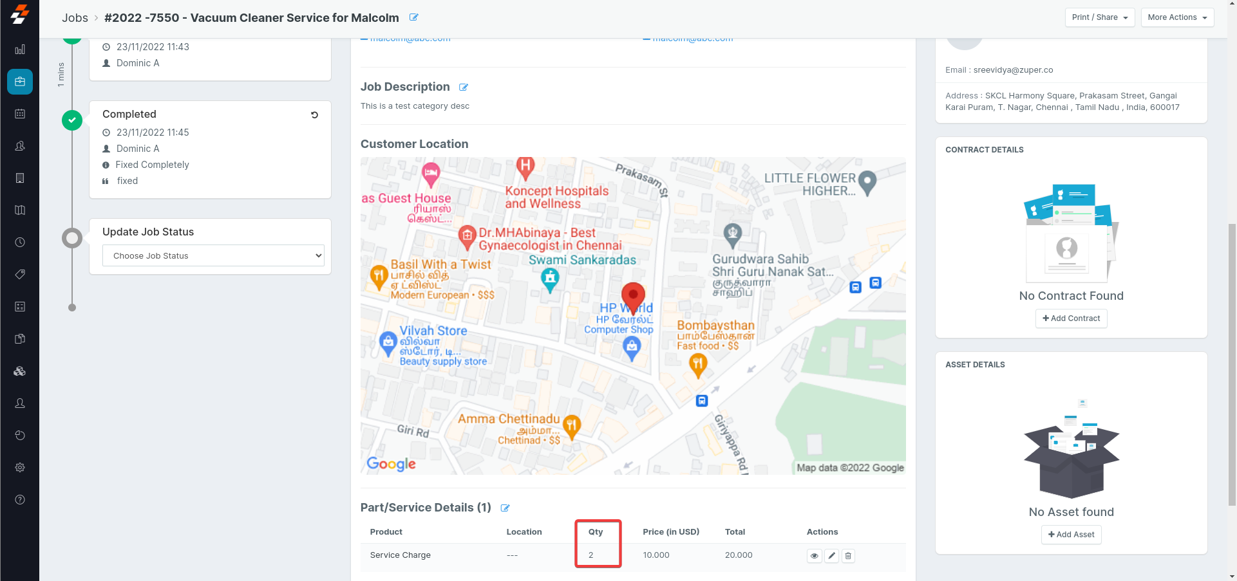1237x581 pixels.
Task: Open the clock timesheets sidebar icon
Action: (x=20, y=243)
